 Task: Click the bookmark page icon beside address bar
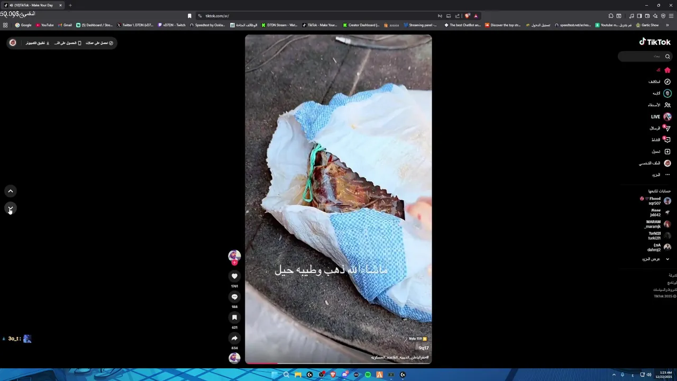189,16
